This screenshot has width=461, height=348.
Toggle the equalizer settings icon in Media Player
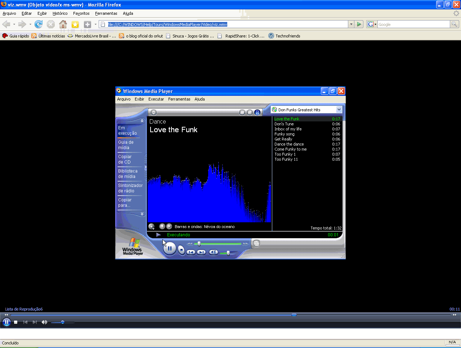[x=250, y=112]
